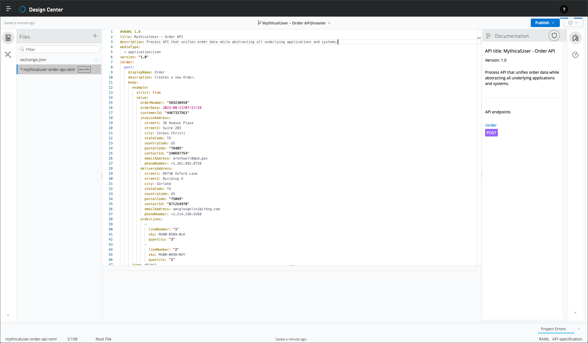
Task: Click the Root file badge
Action: (x=84, y=70)
